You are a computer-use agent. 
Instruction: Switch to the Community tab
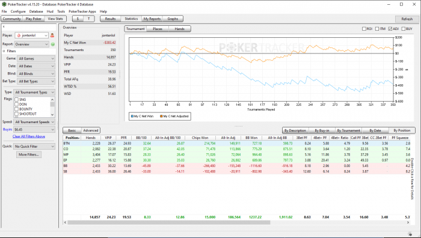[11, 19]
